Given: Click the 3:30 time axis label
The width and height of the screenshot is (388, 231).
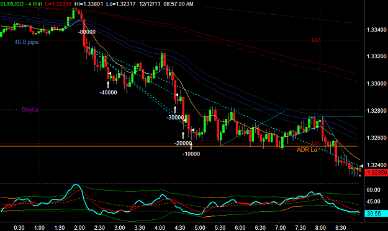Looking at the screenshot, I should [140, 227].
